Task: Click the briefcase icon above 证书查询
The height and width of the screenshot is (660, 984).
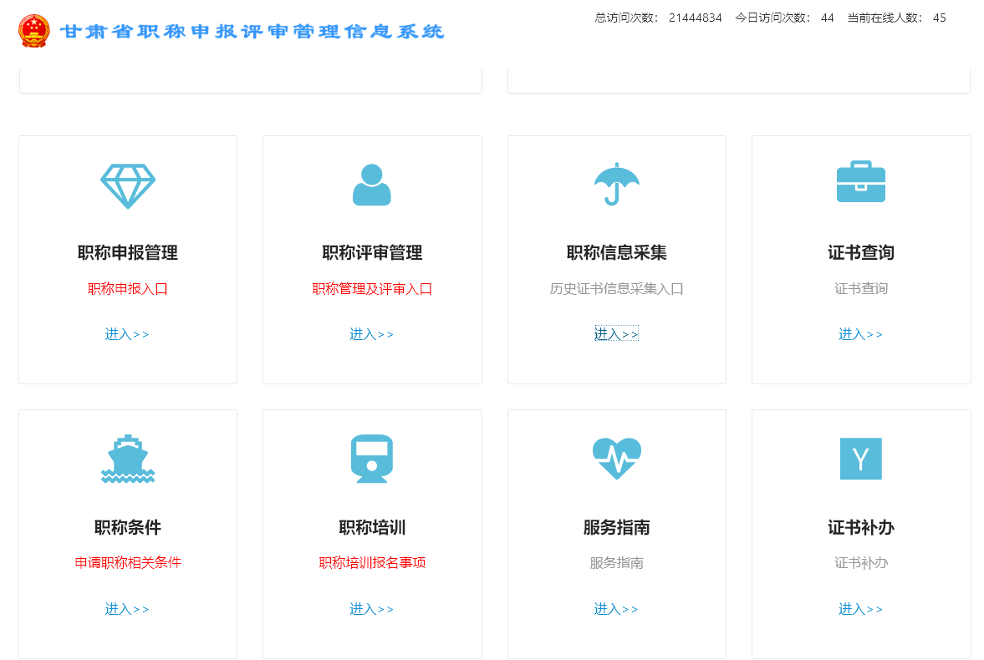Action: (860, 181)
